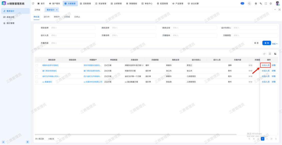
Task: Click the search magnifier in top bar
Action: [249, 4]
